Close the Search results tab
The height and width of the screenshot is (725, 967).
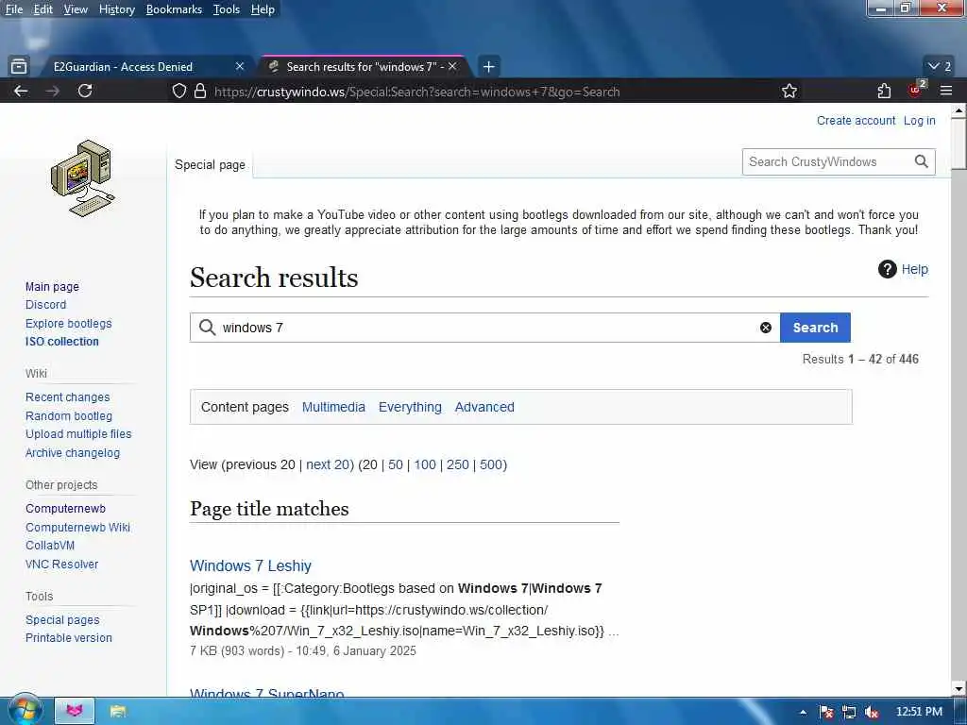click(x=452, y=66)
